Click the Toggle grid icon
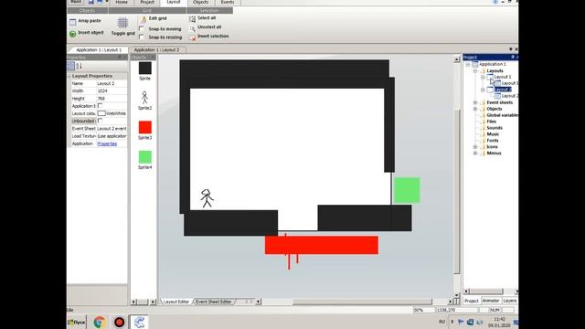 122,23
